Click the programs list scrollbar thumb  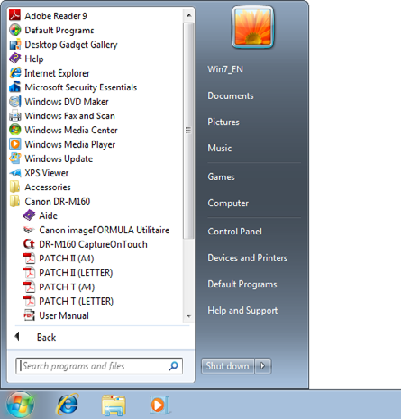point(188,130)
